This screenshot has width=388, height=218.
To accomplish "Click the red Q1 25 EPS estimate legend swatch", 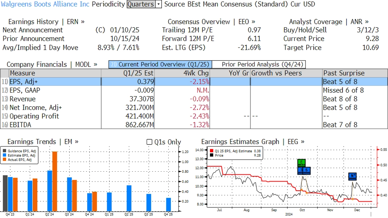I will click(x=211, y=151).
